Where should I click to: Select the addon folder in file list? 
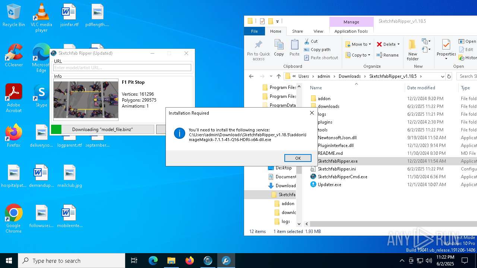[x=324, y=99]
